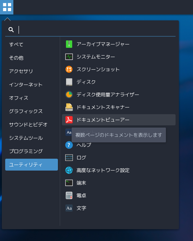Viewport: 193px width, 241px height.
Task: Launch Terminal icon (端末)
Action: point(69,183)
